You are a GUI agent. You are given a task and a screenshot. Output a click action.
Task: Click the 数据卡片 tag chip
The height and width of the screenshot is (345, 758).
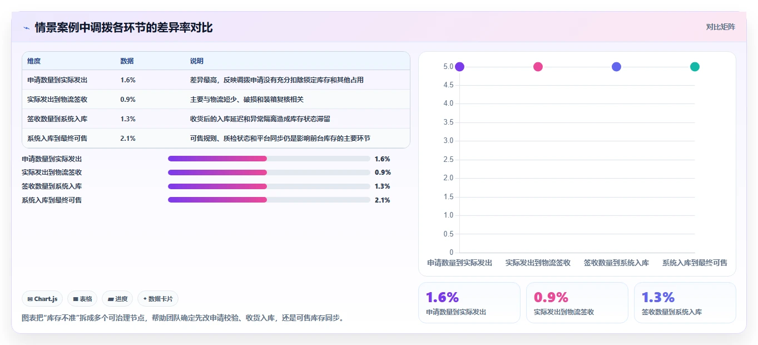pos(158,299)
